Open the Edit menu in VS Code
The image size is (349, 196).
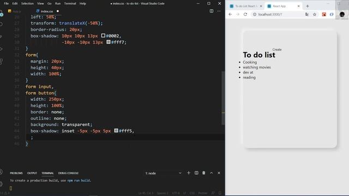(15, 4)
